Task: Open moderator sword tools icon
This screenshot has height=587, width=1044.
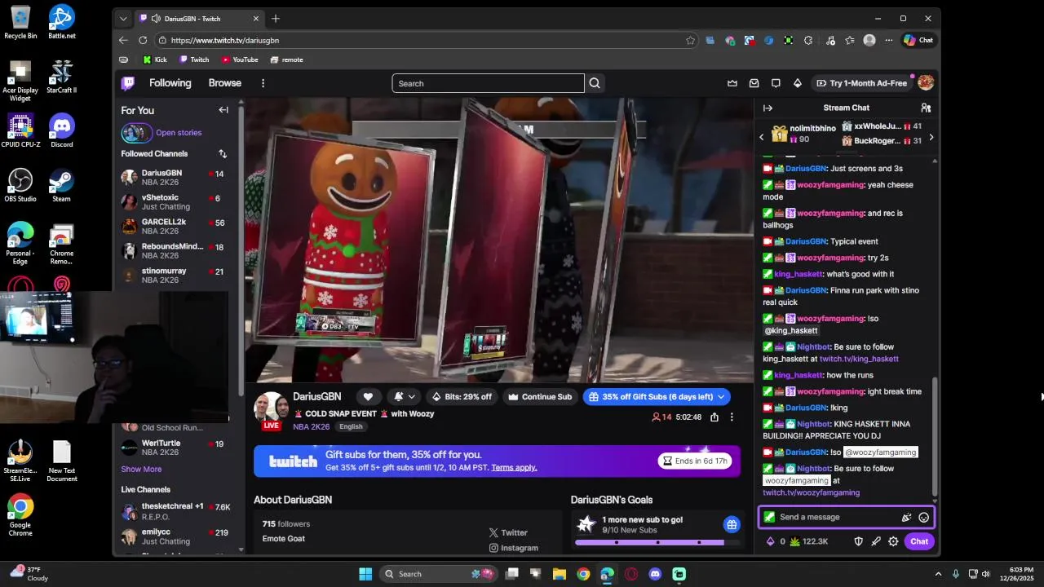Action: [x=876, y=541]
